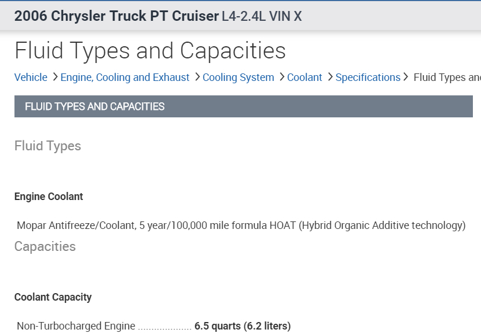
Task: Open the Specifications breadcrumb link
Action: click(x=368, y=77)
